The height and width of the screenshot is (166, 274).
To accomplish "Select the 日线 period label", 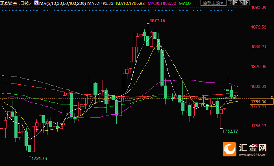I will click(24, 3).
